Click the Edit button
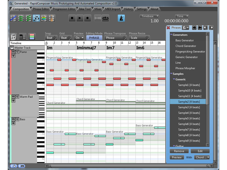 pos(200,151)
